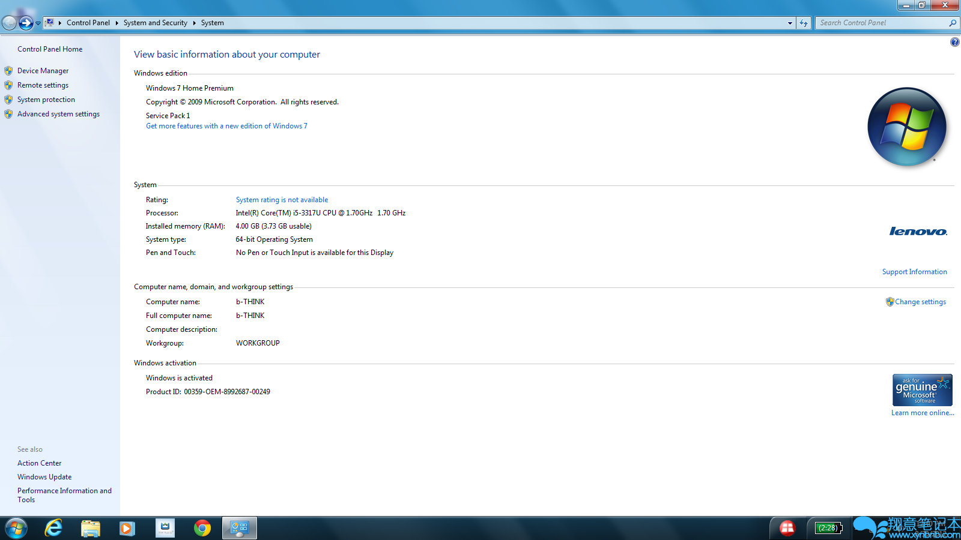Click the b-THINK value beside Full computer name

tap(250, 316)
